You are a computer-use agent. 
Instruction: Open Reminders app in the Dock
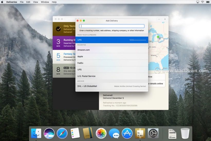[x=75, y=133]
